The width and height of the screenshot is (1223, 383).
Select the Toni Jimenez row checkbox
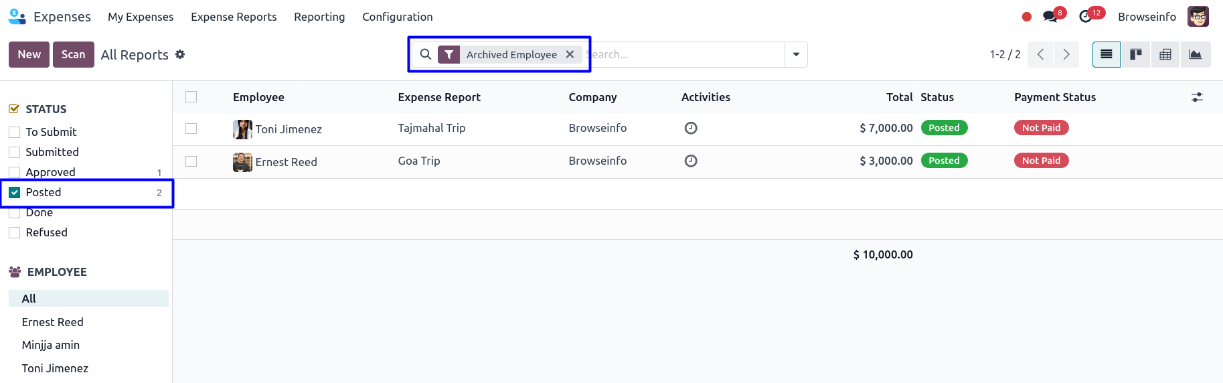pos(191,129)
